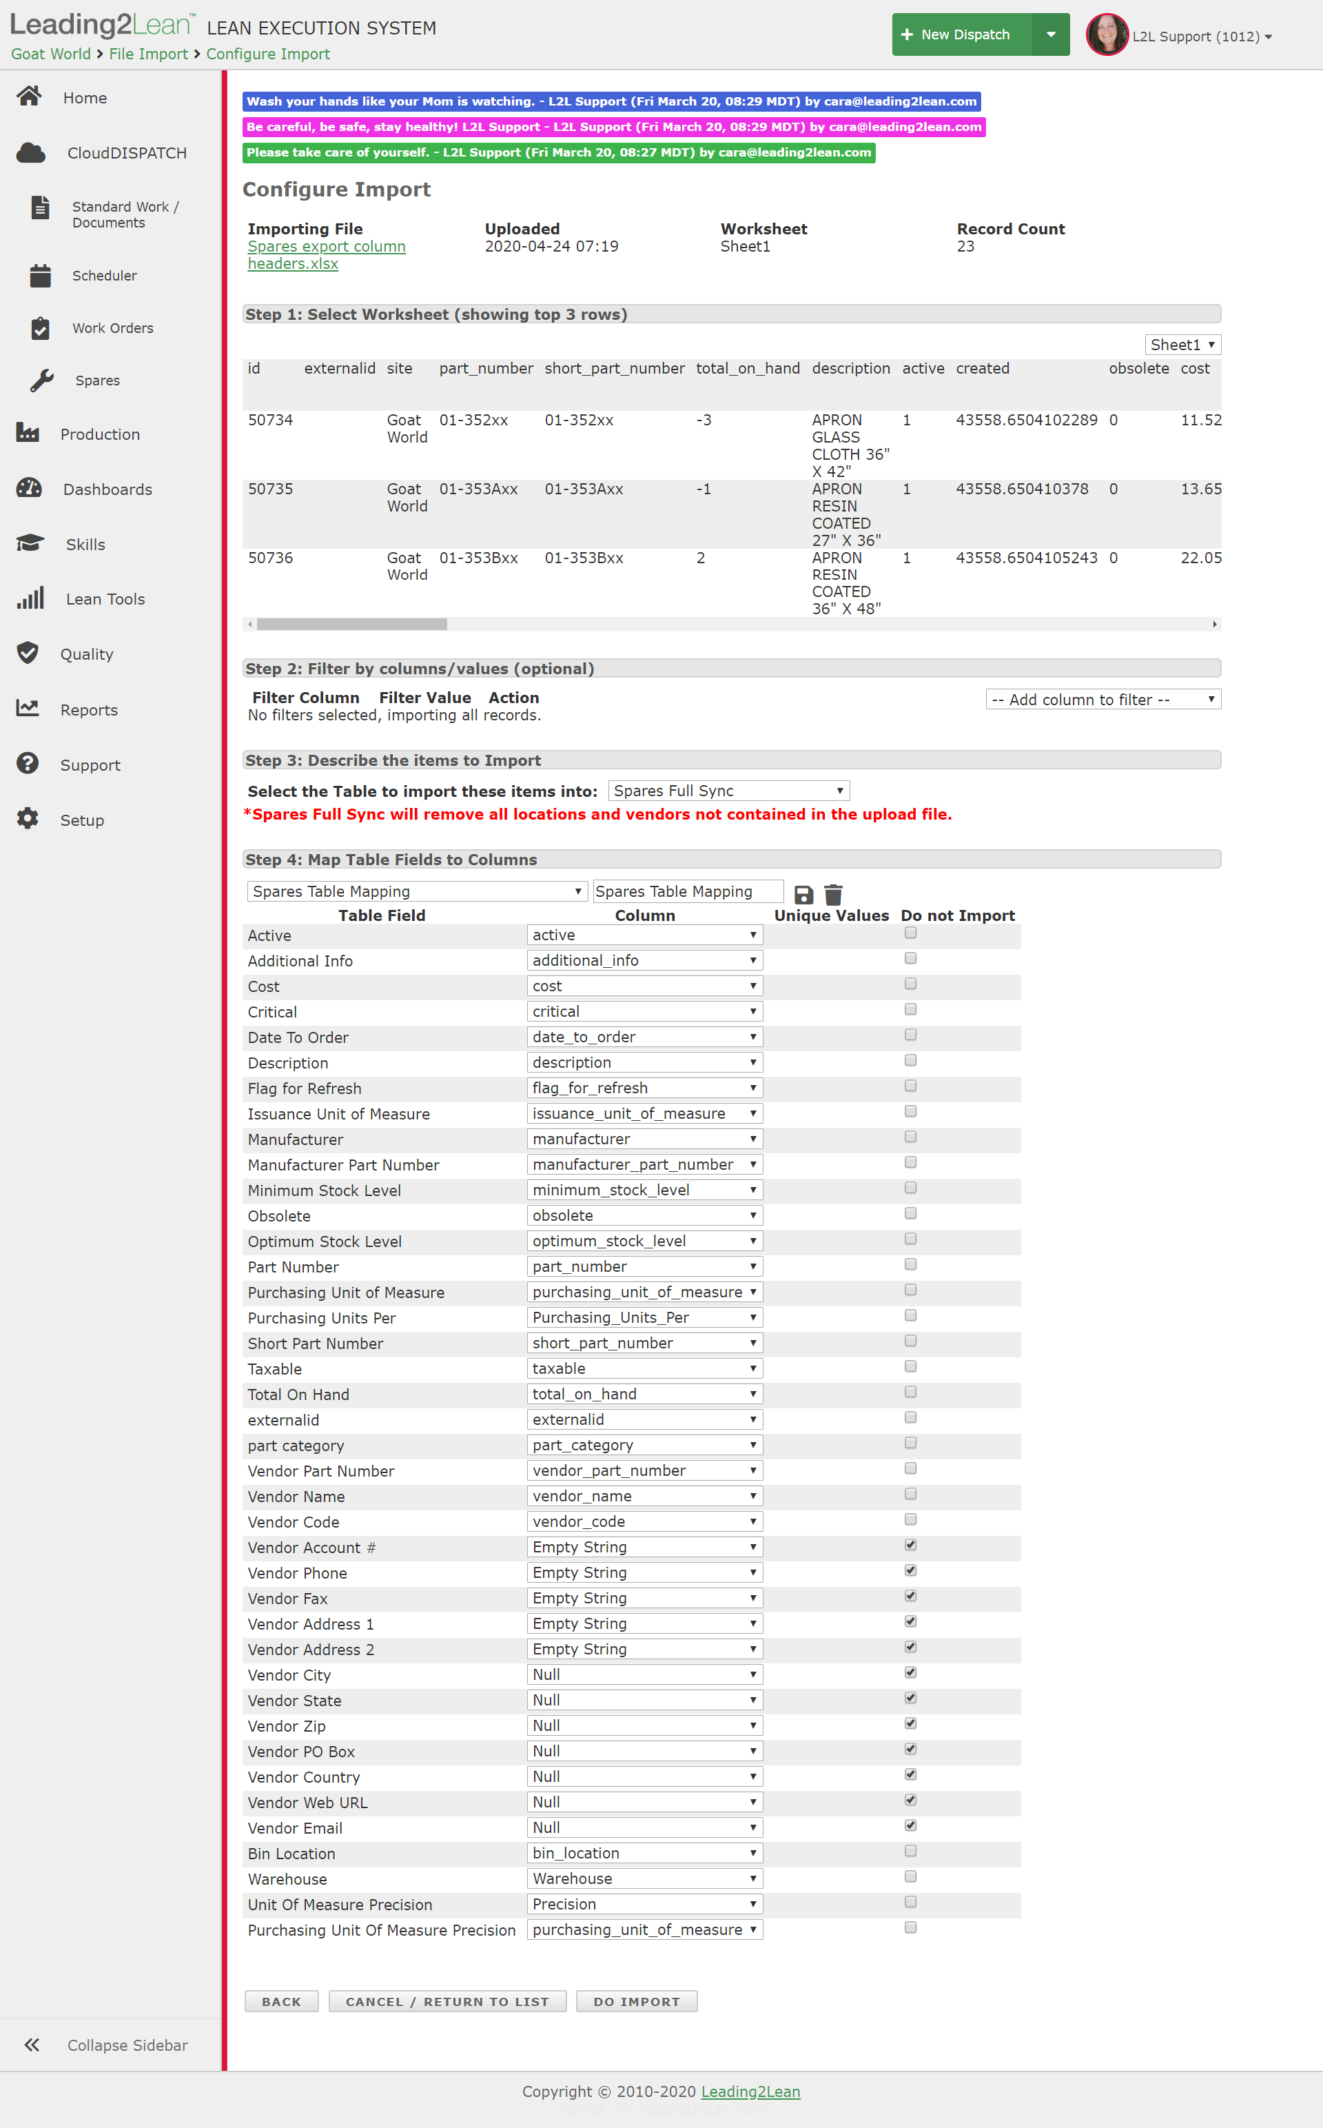Click the Home house icon in sidebar
This screenshot has width=1323, height=2128.
[x=29, y=97]
